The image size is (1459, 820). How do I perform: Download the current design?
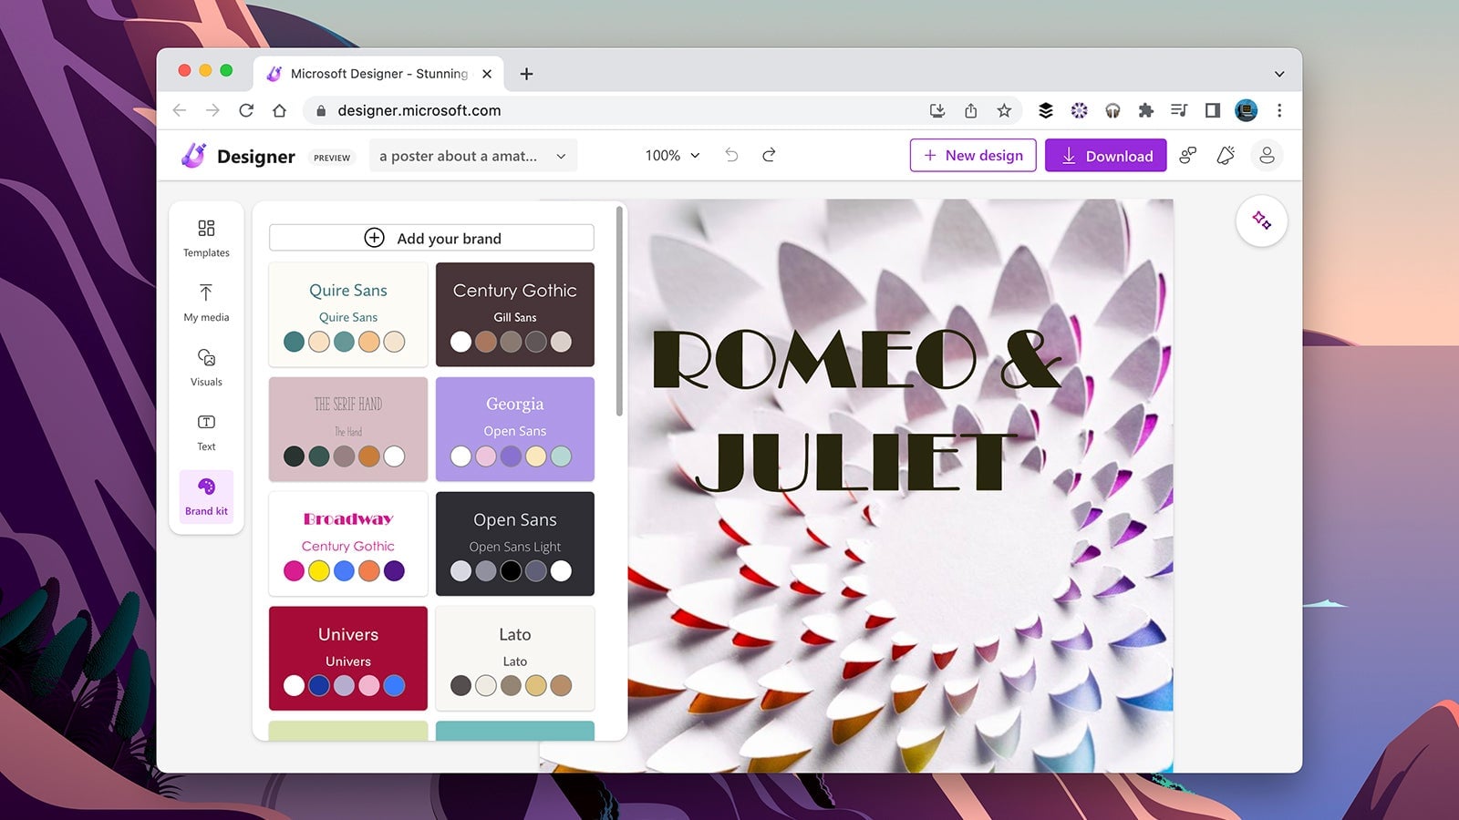pos(1105,155)
